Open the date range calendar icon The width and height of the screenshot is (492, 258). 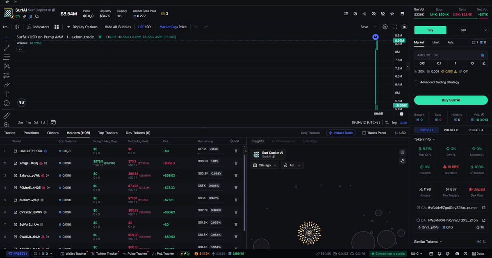(53, 122)
